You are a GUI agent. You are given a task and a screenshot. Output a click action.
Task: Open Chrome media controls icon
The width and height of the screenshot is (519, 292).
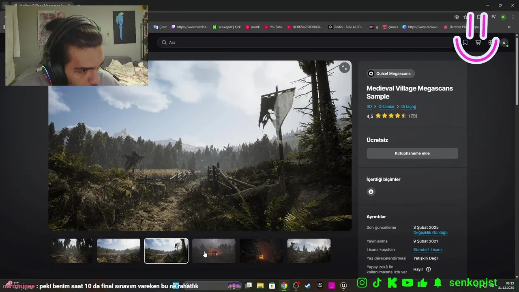(493, 17)
